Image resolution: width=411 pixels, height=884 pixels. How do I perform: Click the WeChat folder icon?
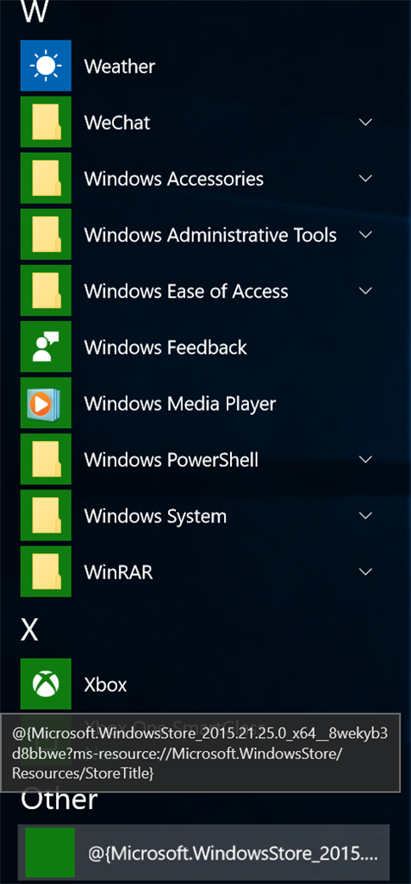pyautogui.click(x=46, y=122)
